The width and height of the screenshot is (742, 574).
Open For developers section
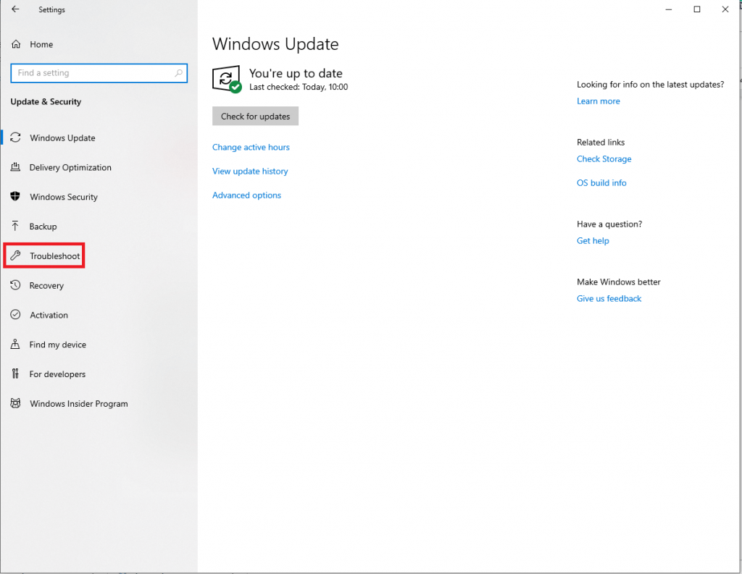tap(57, 374)
